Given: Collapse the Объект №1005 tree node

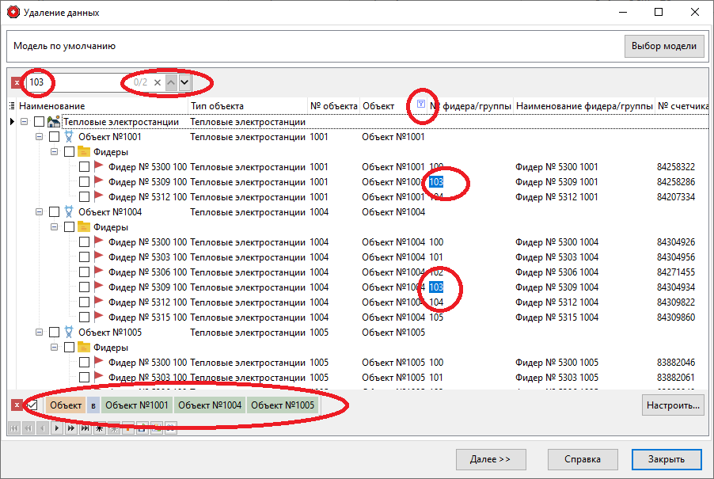Looking at the screenshot, I should coord(40,333).
